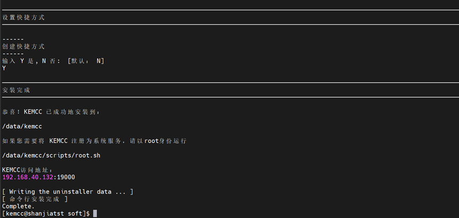Click the /data/kemcc install path line
The image size is (459, 218).
pos(22,126)
